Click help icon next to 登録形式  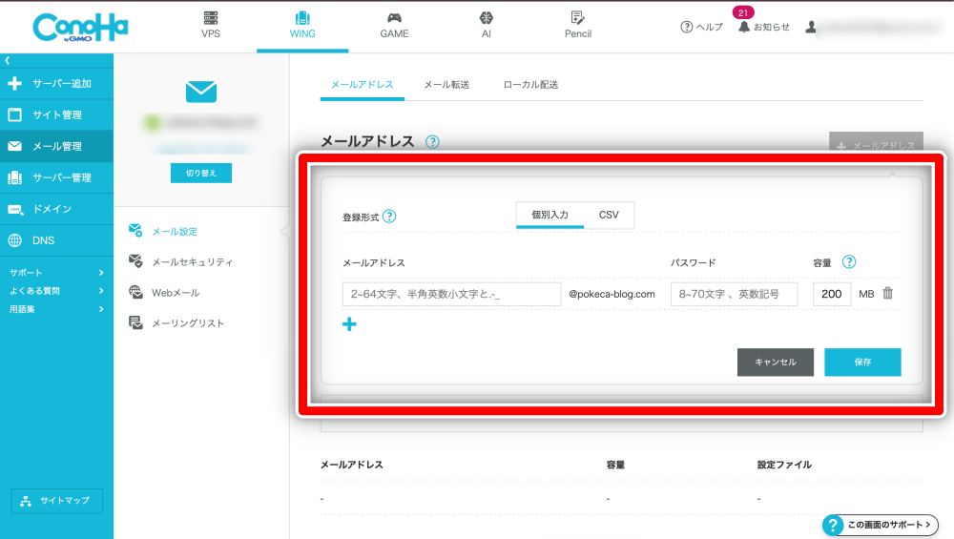(x=389, y=217)
